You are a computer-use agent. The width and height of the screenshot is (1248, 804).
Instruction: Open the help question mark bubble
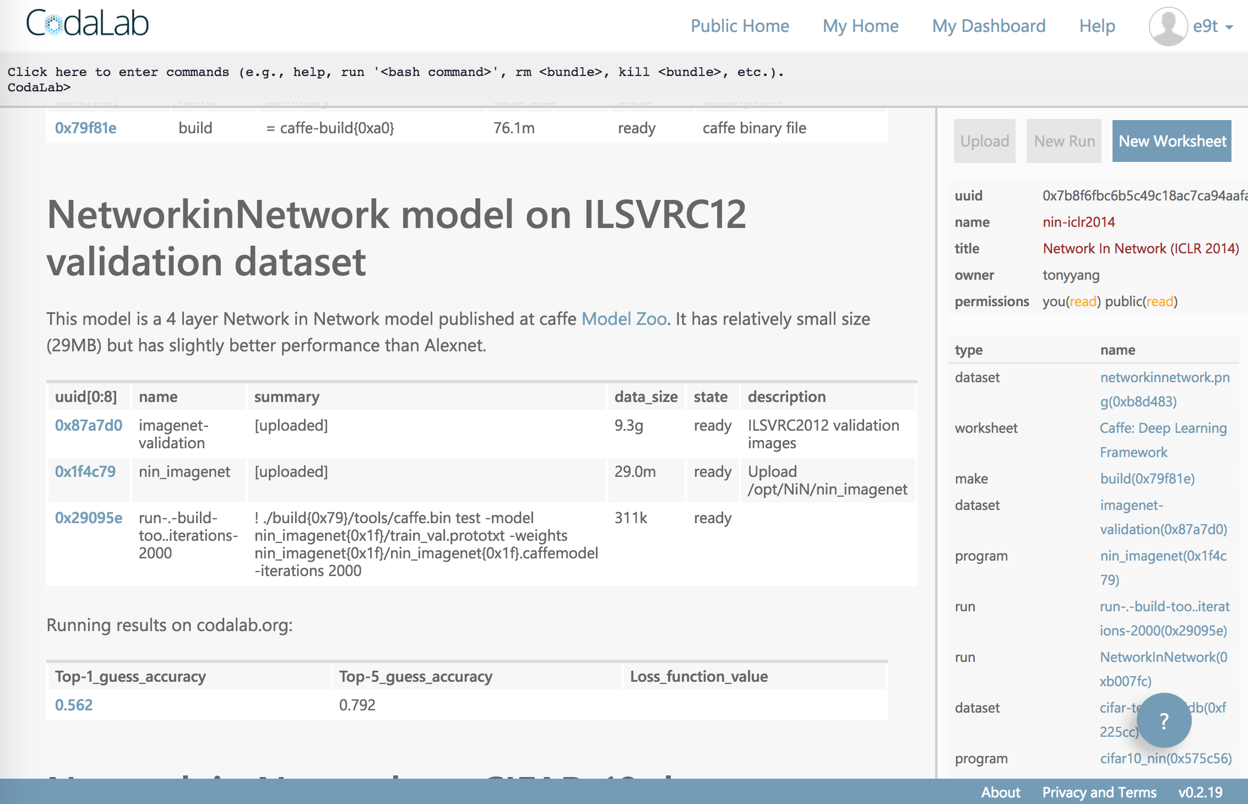pyautogui.click(x=1164, y=720)
